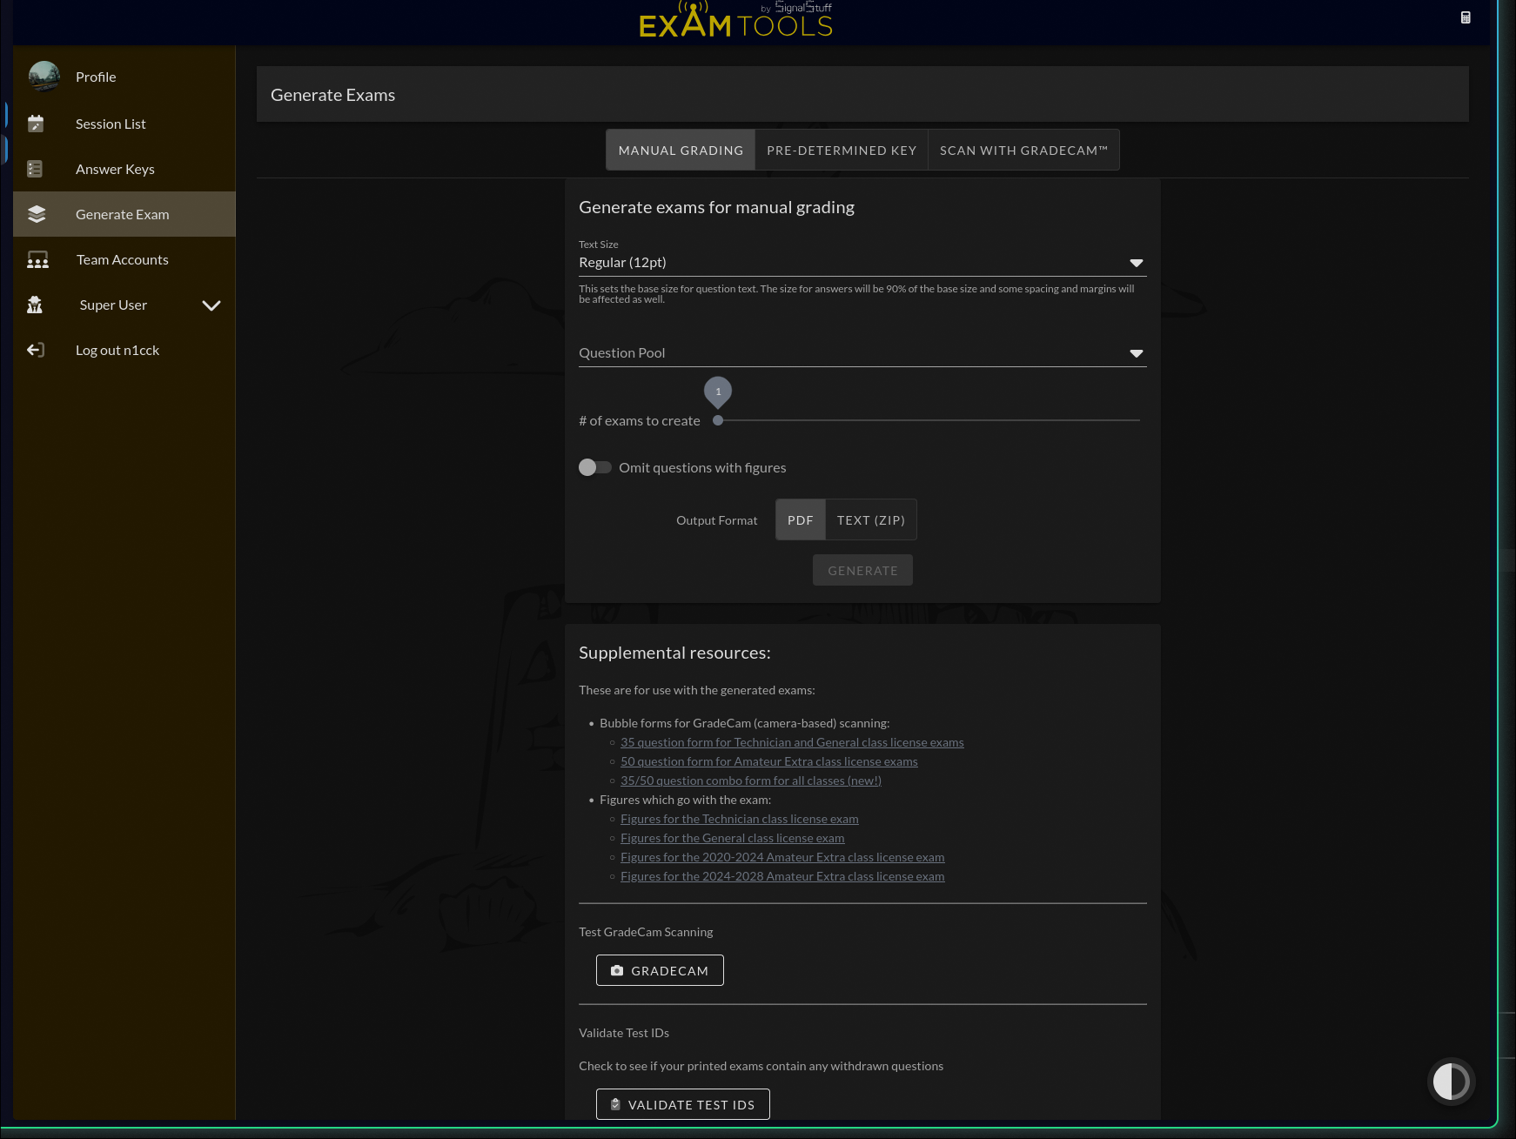Click the Generate Exam layers icon
This screenshot has height=1139, width=1516.
pos(37,214)
